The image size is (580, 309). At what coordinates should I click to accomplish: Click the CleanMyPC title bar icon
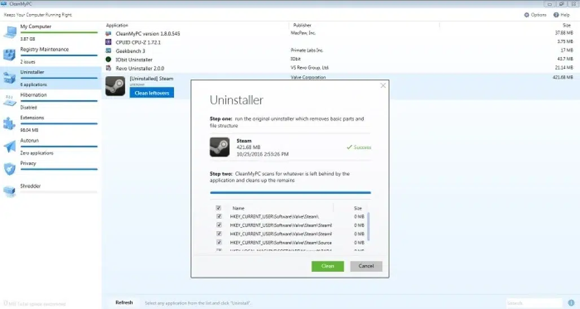pyautogui.click(x=4, y=4)
